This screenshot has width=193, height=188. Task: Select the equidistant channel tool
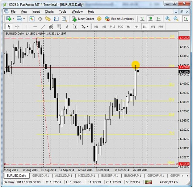click(x=51, y=27)
